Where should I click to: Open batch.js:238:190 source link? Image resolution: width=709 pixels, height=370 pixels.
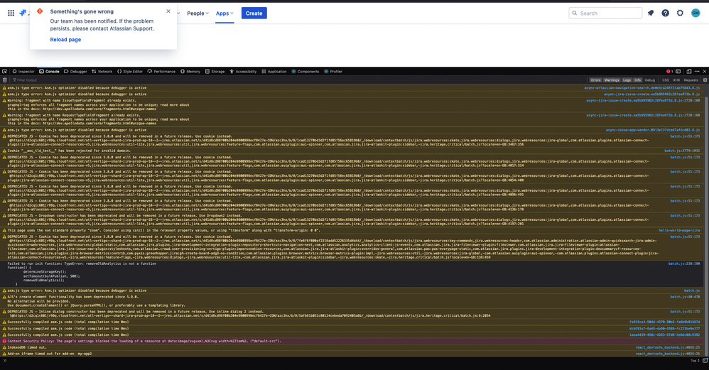684,263
